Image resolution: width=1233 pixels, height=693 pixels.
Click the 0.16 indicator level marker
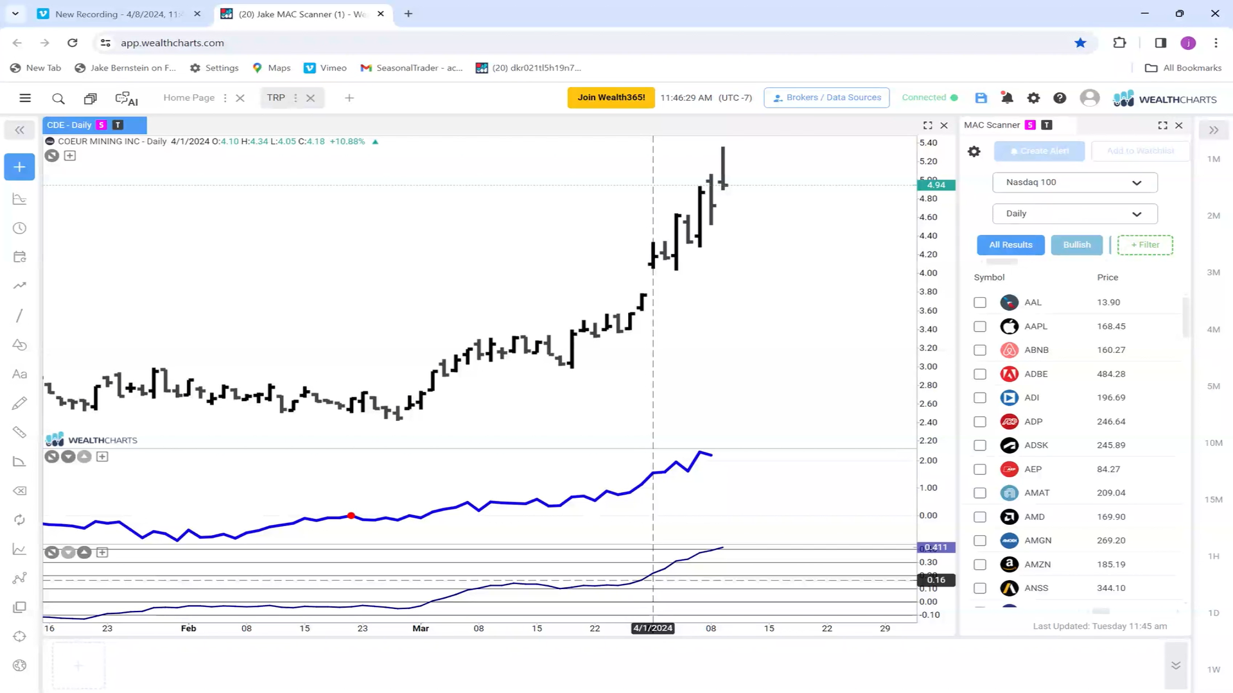[x=936, y=580]
